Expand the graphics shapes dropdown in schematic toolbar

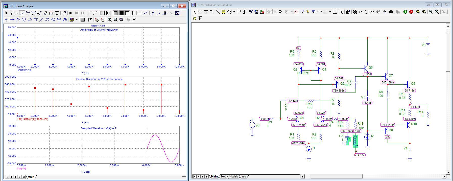click(x=234, y=12)
